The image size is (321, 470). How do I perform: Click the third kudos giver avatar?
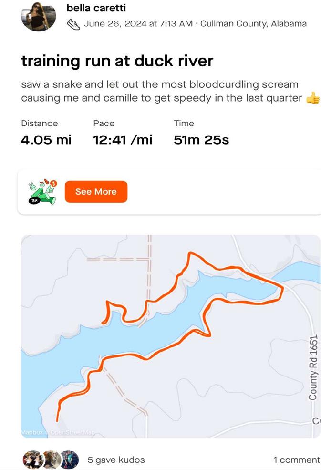(69, 460)
